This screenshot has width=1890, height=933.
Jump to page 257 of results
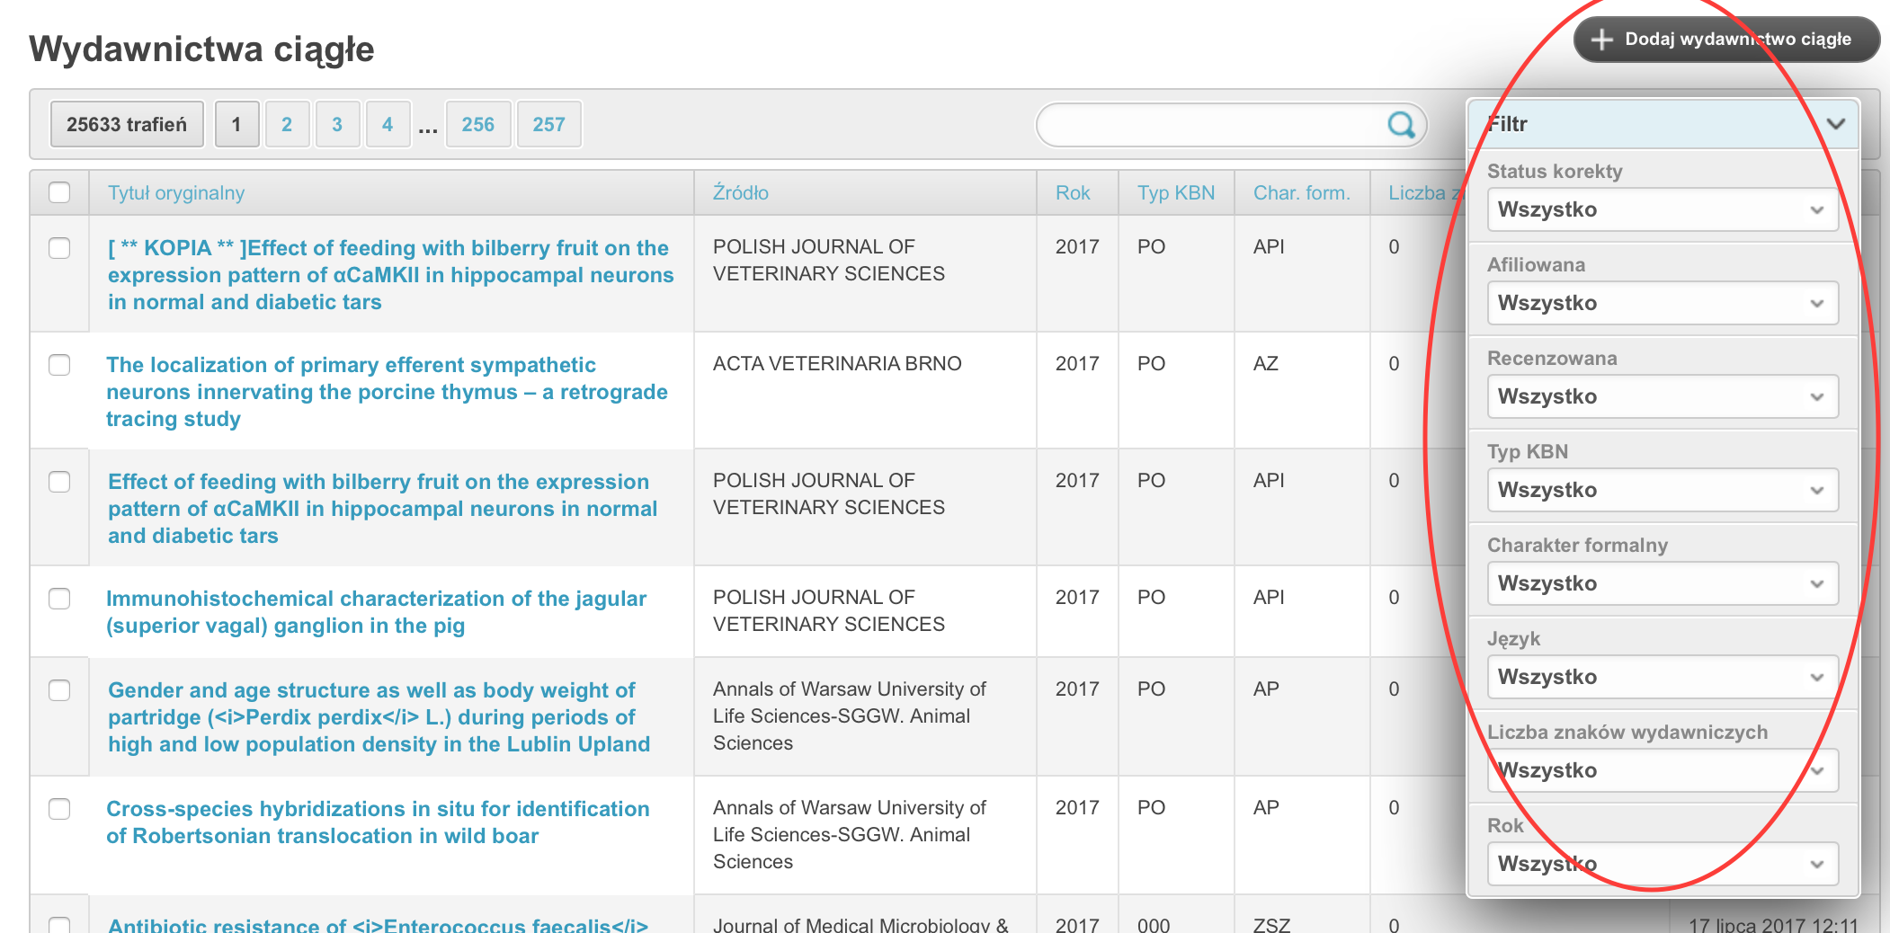(548, 124)
